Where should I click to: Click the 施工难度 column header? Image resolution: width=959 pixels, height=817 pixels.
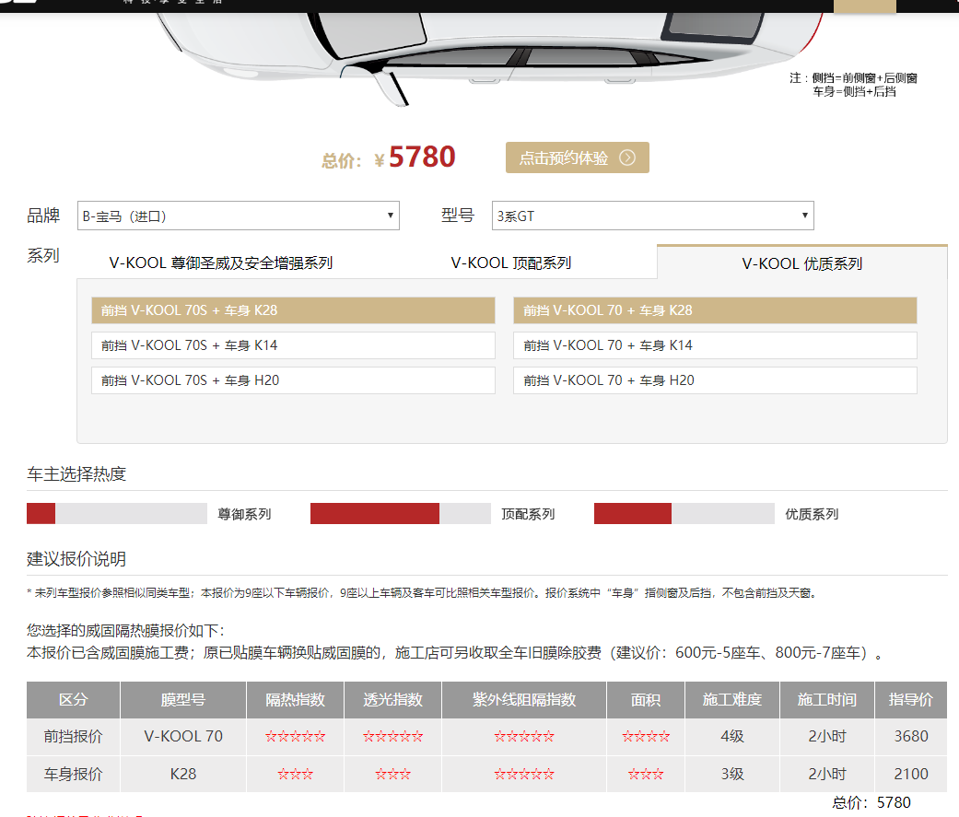coord(732,700)
